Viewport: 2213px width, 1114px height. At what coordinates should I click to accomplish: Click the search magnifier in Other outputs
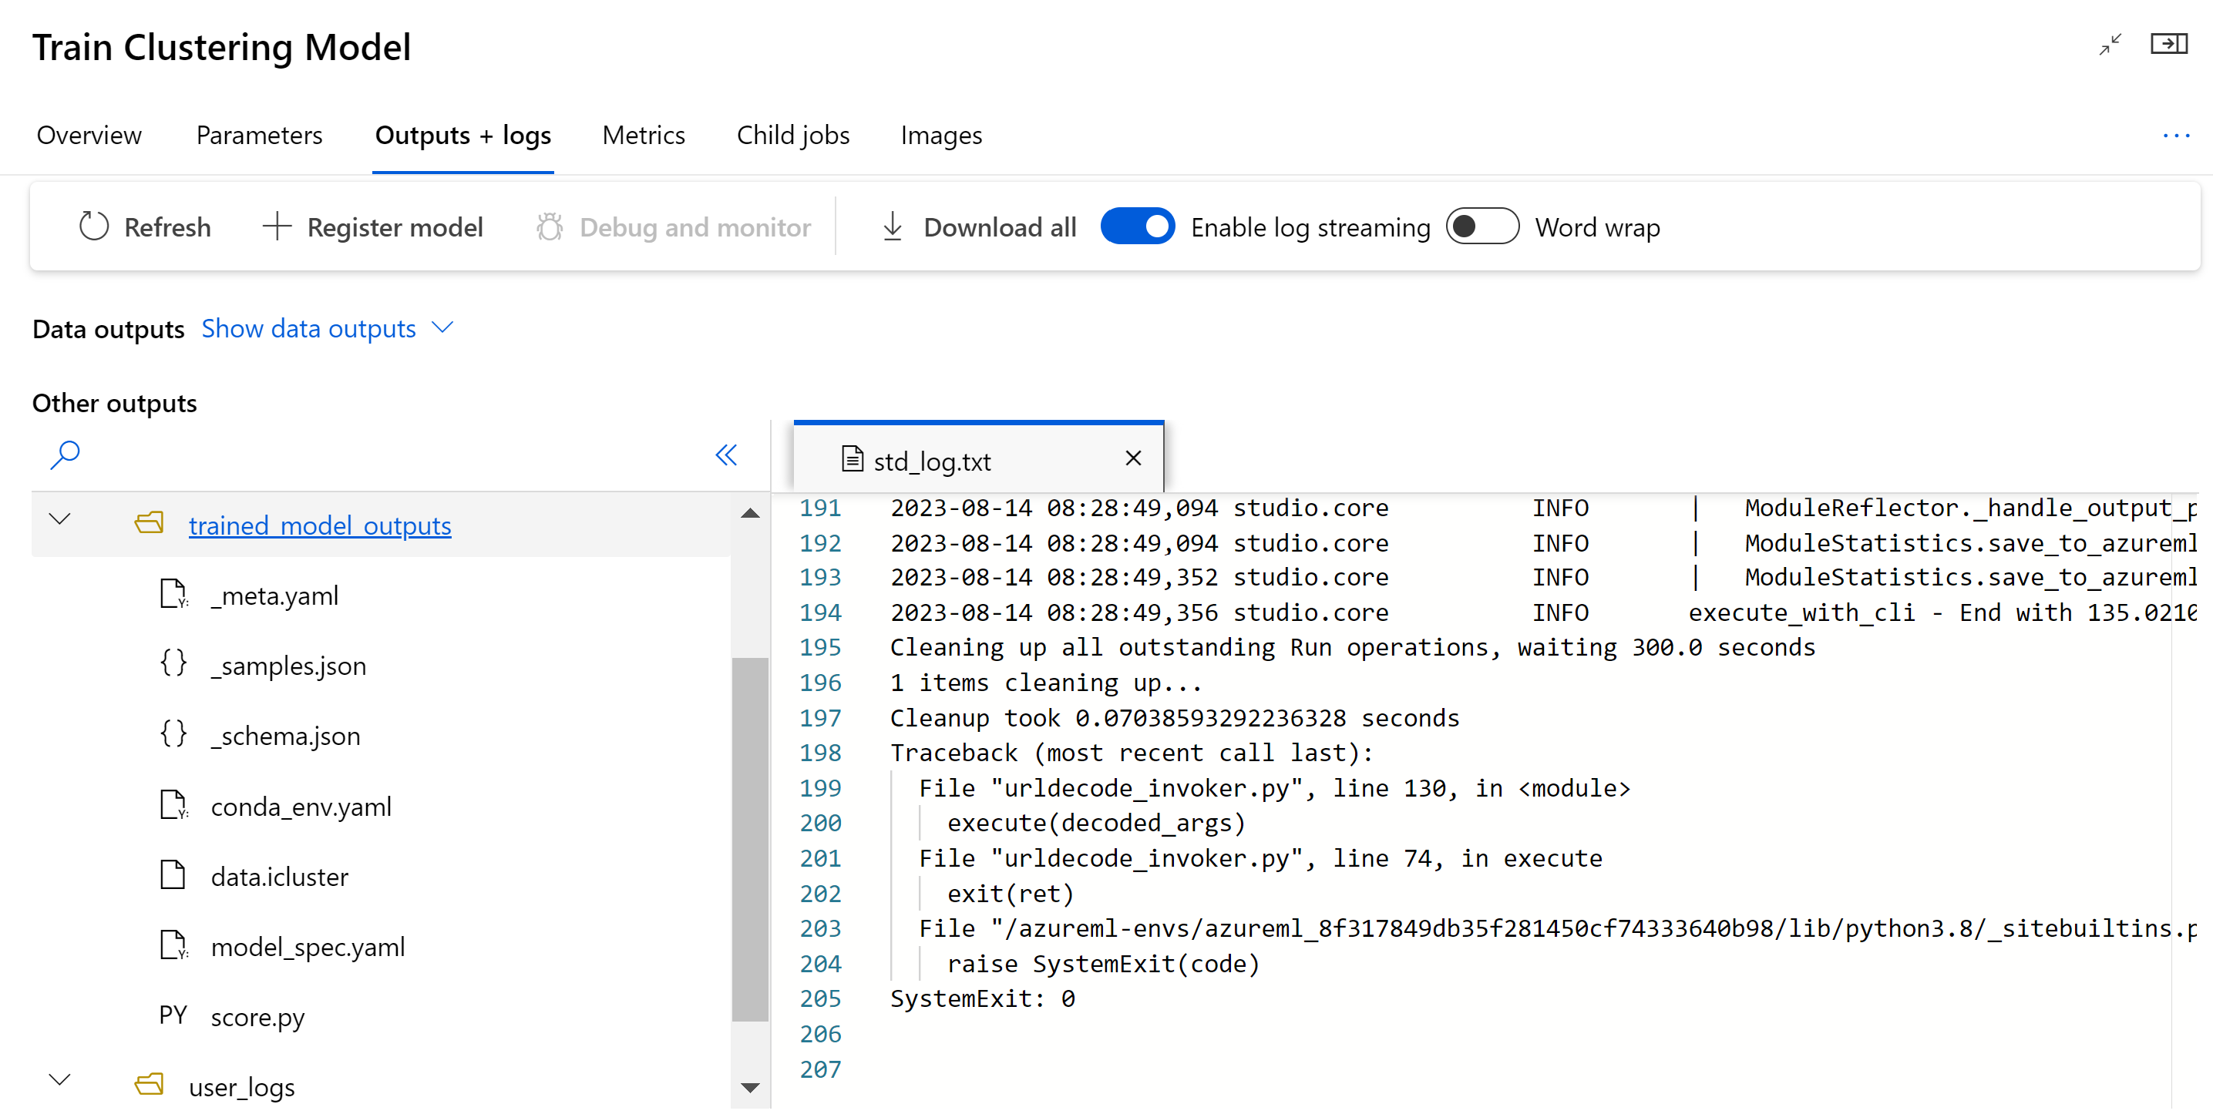(x=66, y=455)
